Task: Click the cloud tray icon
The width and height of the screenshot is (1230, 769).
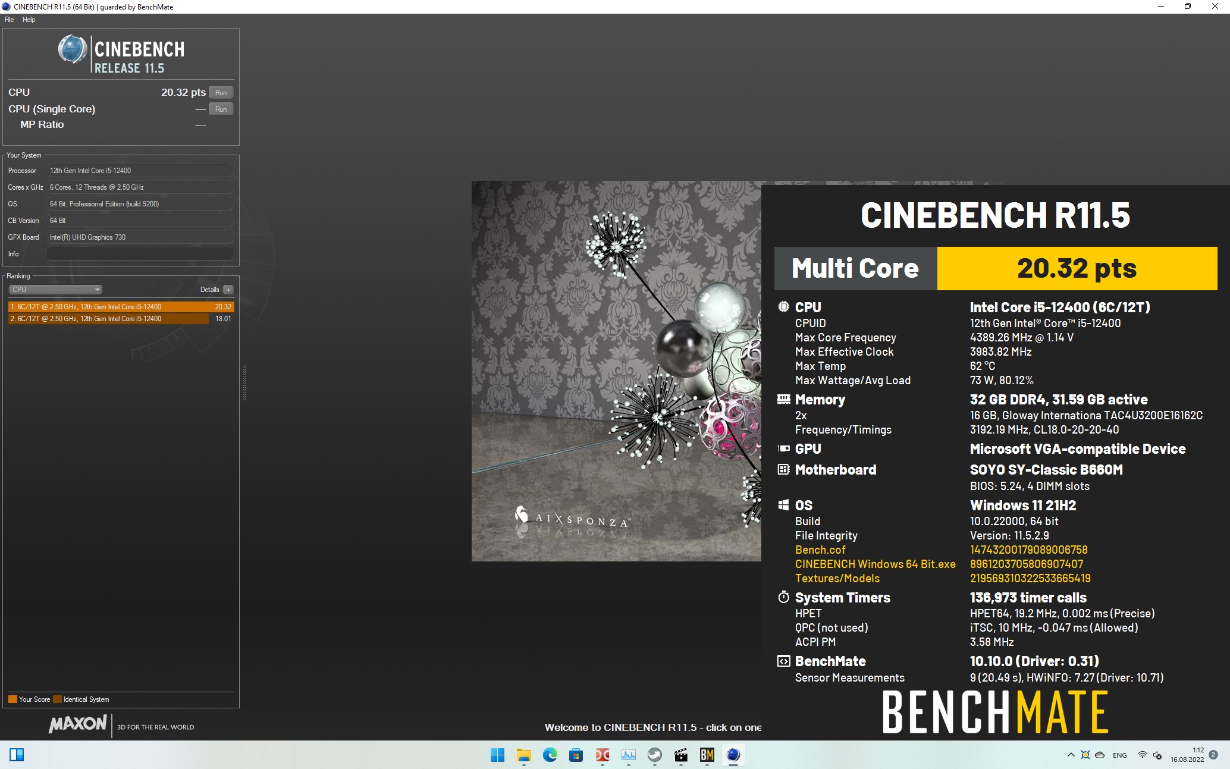Action: (x=1100, y=755)
